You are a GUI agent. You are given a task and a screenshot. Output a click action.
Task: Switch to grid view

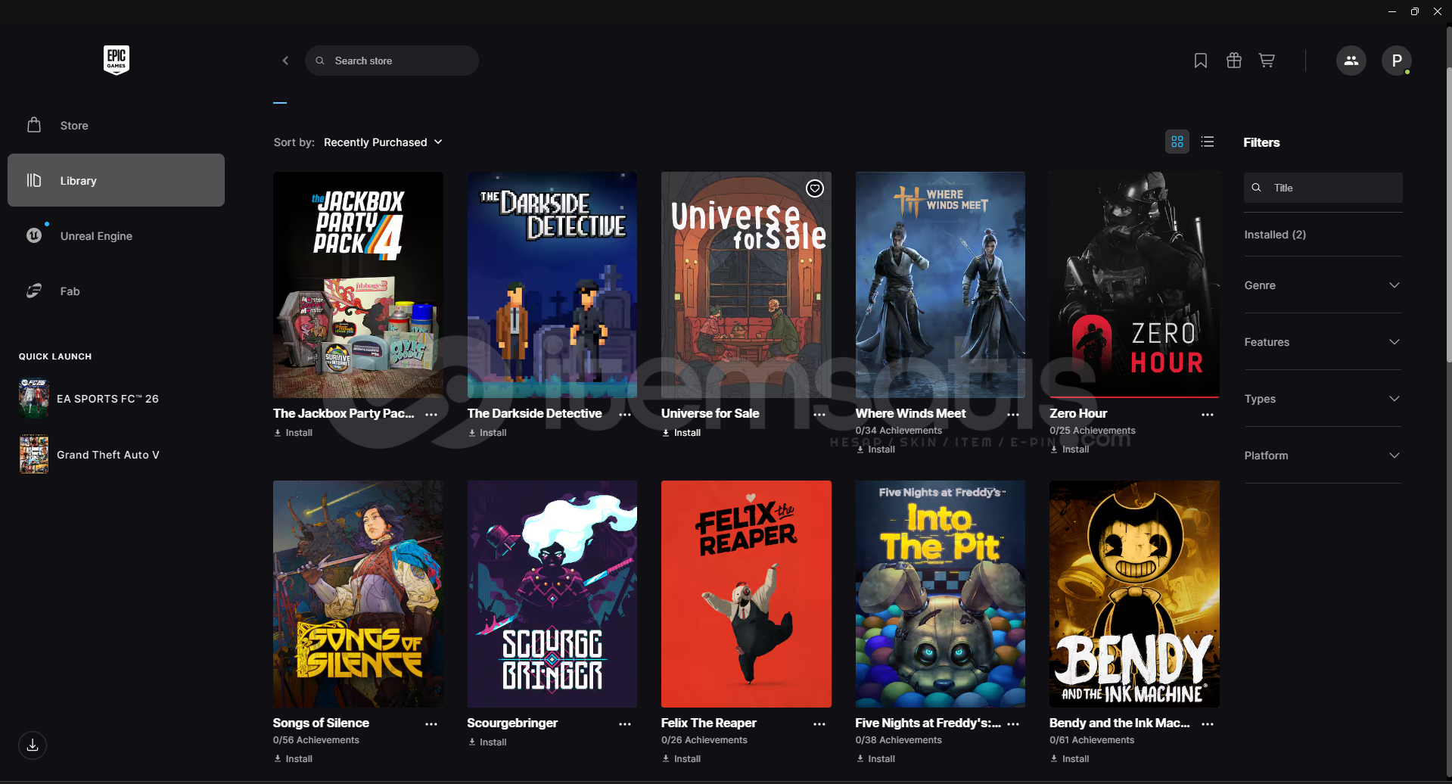coord(1177,142)
